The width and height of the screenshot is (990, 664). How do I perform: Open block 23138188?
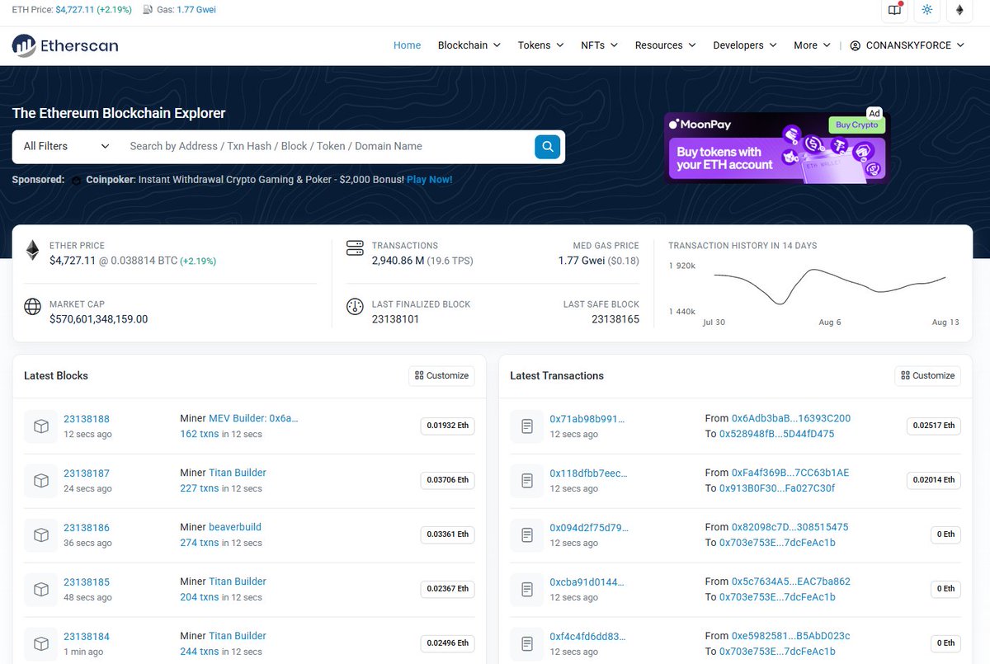tap(87, 419)
